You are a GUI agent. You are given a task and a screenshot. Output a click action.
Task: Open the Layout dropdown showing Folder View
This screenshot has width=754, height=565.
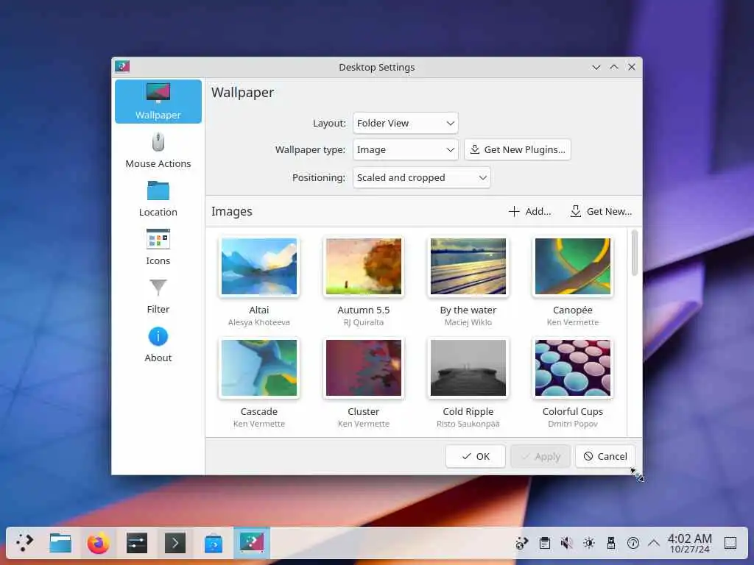pyautogui.click(x=405, y=123)
